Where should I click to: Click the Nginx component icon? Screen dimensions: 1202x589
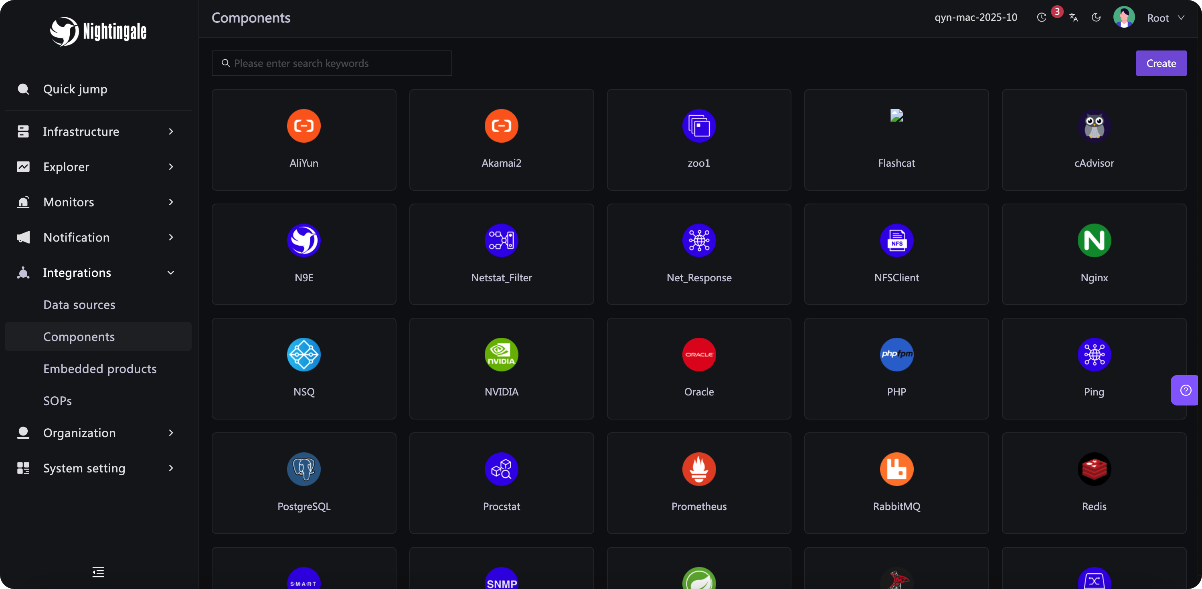point(1094,240)
